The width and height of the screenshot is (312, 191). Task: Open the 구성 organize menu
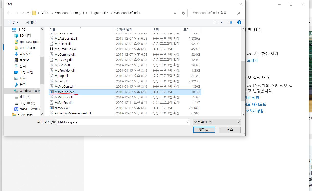point(13,22)
